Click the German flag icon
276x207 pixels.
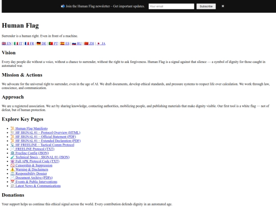[x=38, y=43]
